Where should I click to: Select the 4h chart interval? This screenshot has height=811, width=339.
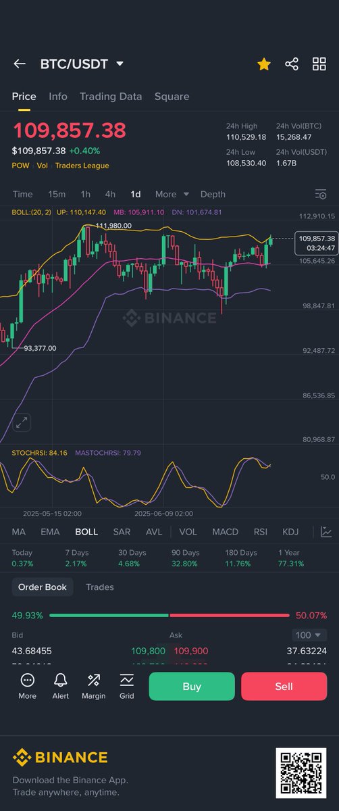(x=110, y=194)
